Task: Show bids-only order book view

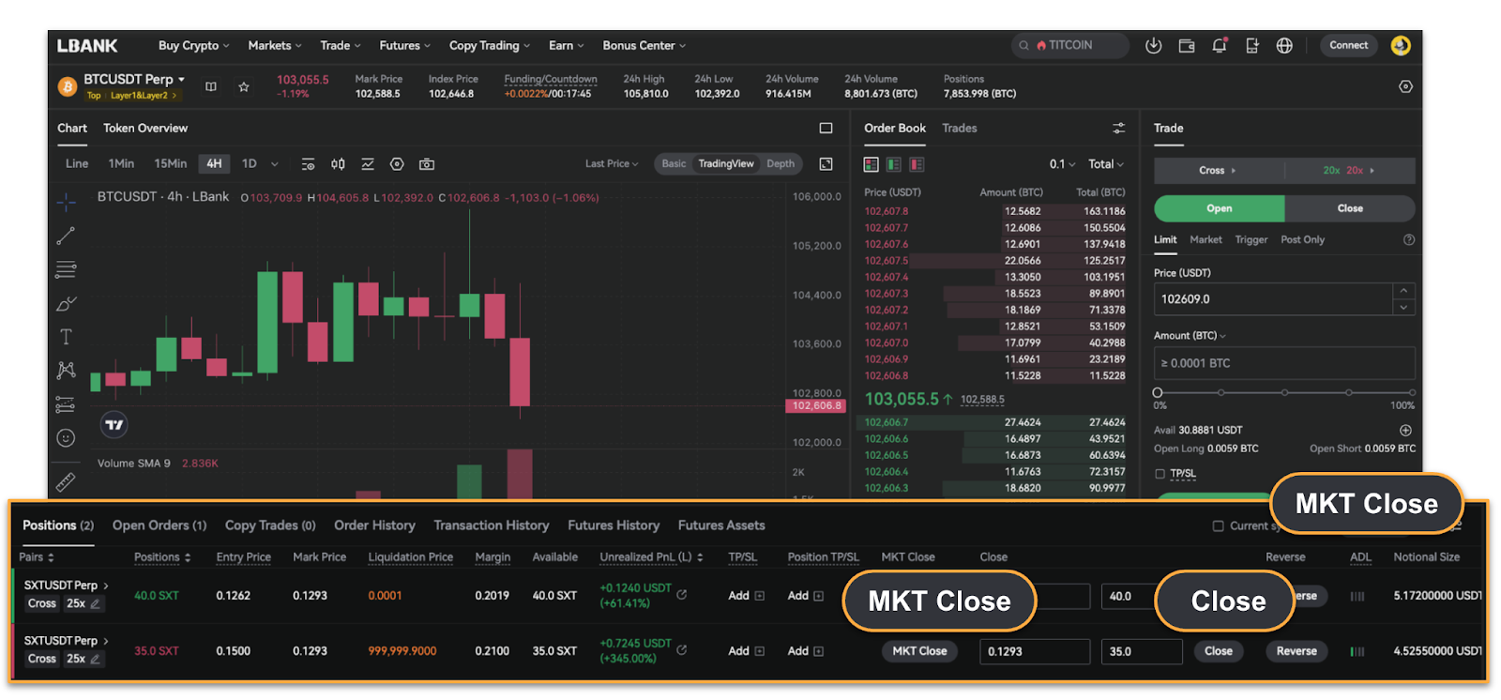Action: pos(894,164)
